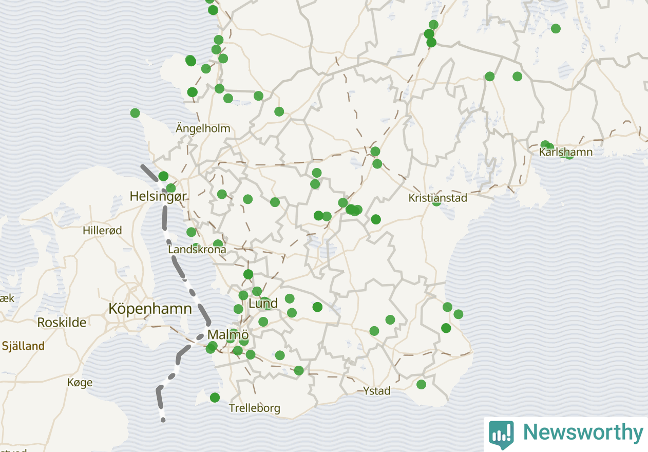Viewport: 648px width, 452px height.
Task: Select the Landskrona label
Action: 197,250
